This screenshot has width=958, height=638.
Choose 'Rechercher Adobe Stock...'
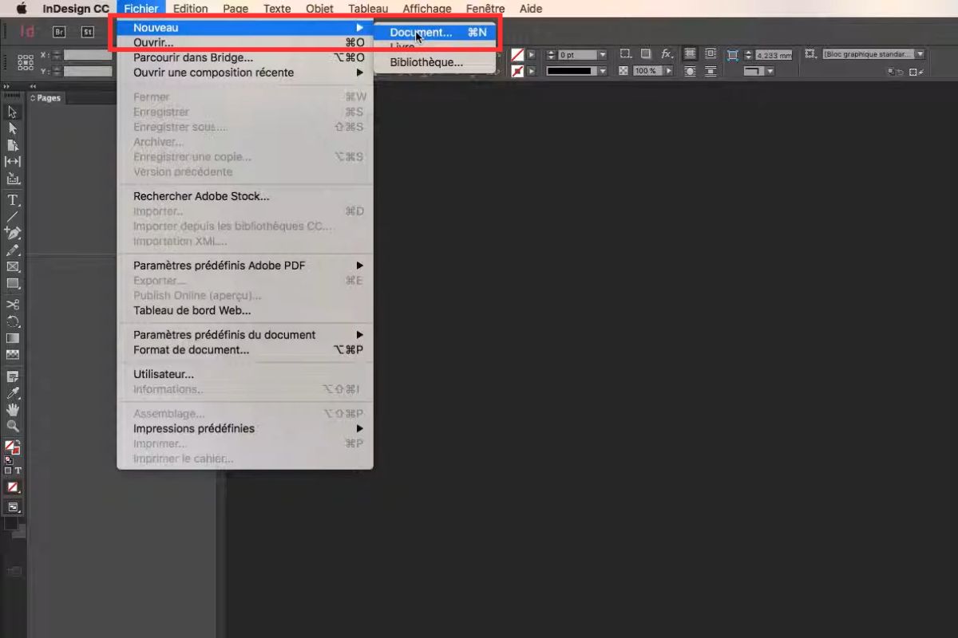[x=245, y=196]
